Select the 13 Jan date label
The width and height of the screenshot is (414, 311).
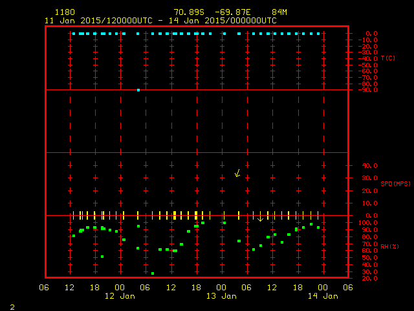coord(221,296)
